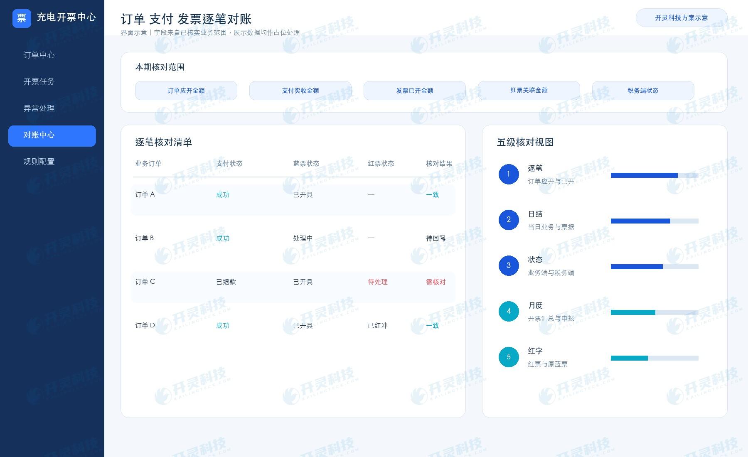Click the 本期核对范围 section title

click(160, 67)
